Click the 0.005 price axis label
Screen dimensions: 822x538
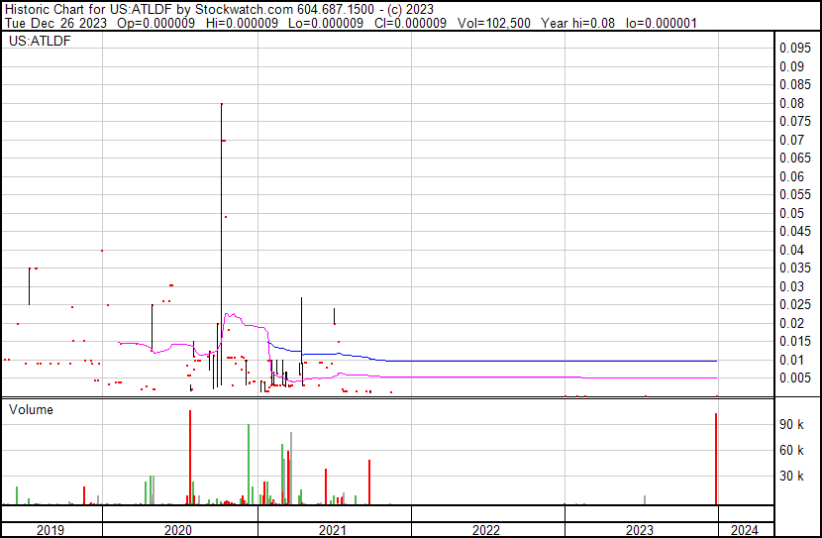click(796, 378)
